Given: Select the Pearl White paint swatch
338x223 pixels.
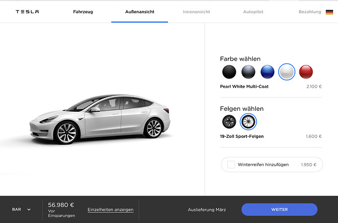Looking at the screenshot, I should pyautogui.click(x=287, y=72).
